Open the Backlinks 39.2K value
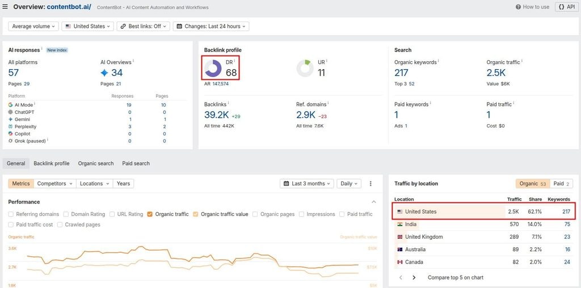Image resolution: width=581 pixels, height=288 pixels. tap(216, 115)
